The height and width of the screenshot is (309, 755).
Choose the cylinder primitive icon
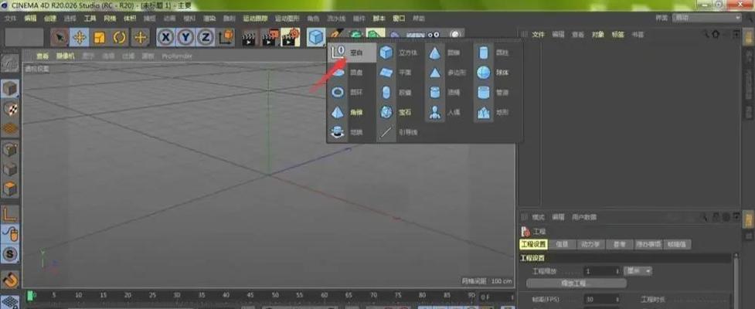[484, 53]
